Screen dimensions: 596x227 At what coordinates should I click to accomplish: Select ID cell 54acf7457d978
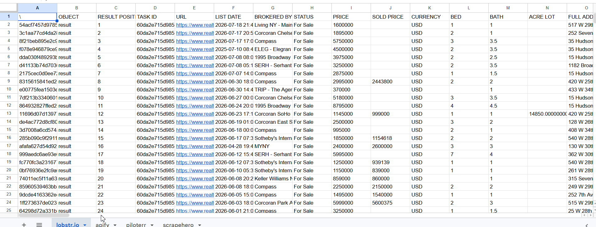[37, 25]
